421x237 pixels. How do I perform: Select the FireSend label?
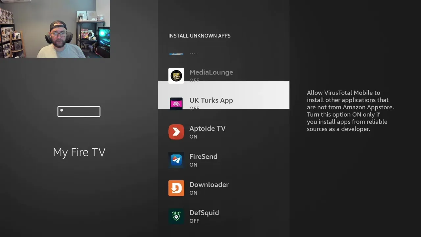point(203,157)
